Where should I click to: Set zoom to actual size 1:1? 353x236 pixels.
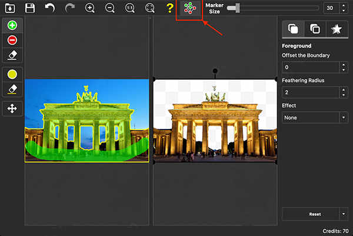129,8
